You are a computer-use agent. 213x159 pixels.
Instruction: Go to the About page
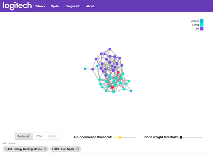[x=90, y=6]
